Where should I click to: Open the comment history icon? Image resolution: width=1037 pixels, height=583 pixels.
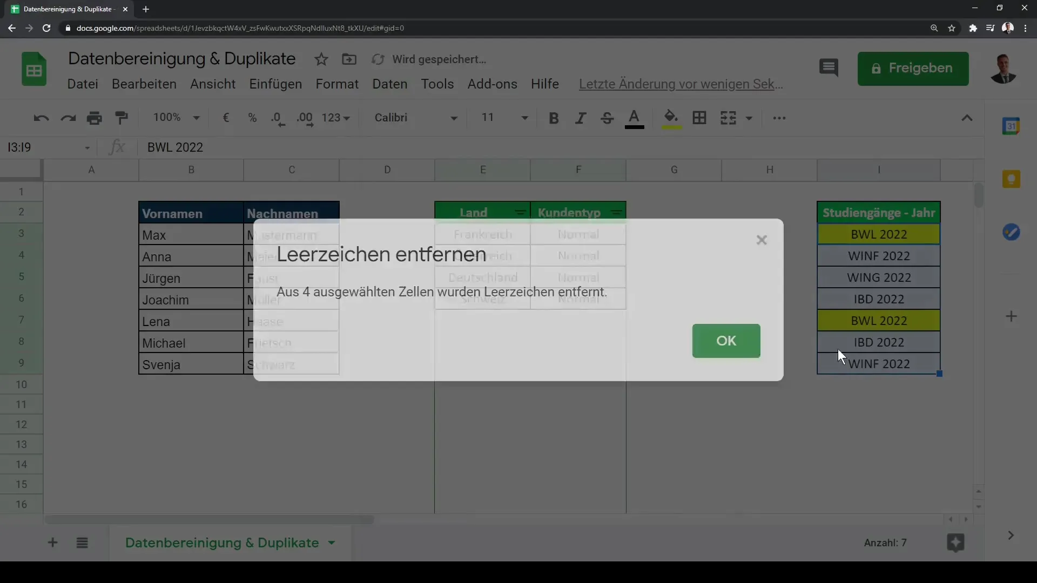(829, 68)
